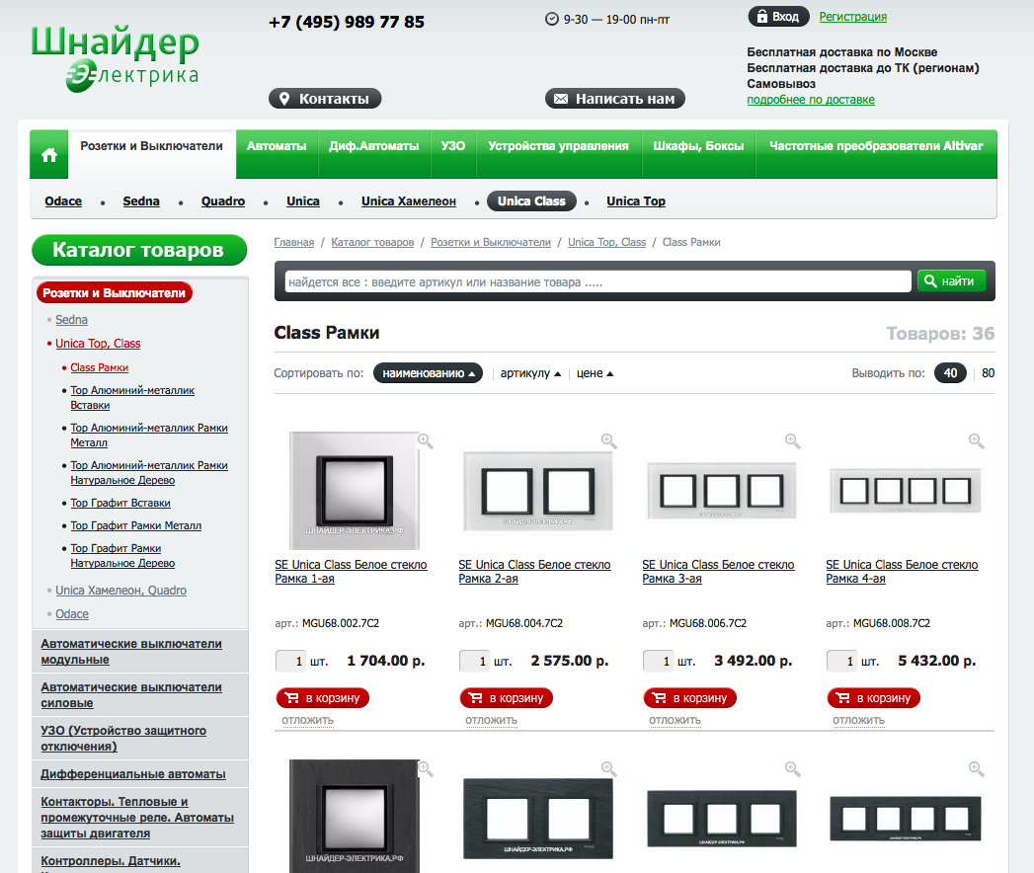Add MGU68.008.7C2 frame to cart
This screenshot has width=1034, height=873.
point(873,697)
